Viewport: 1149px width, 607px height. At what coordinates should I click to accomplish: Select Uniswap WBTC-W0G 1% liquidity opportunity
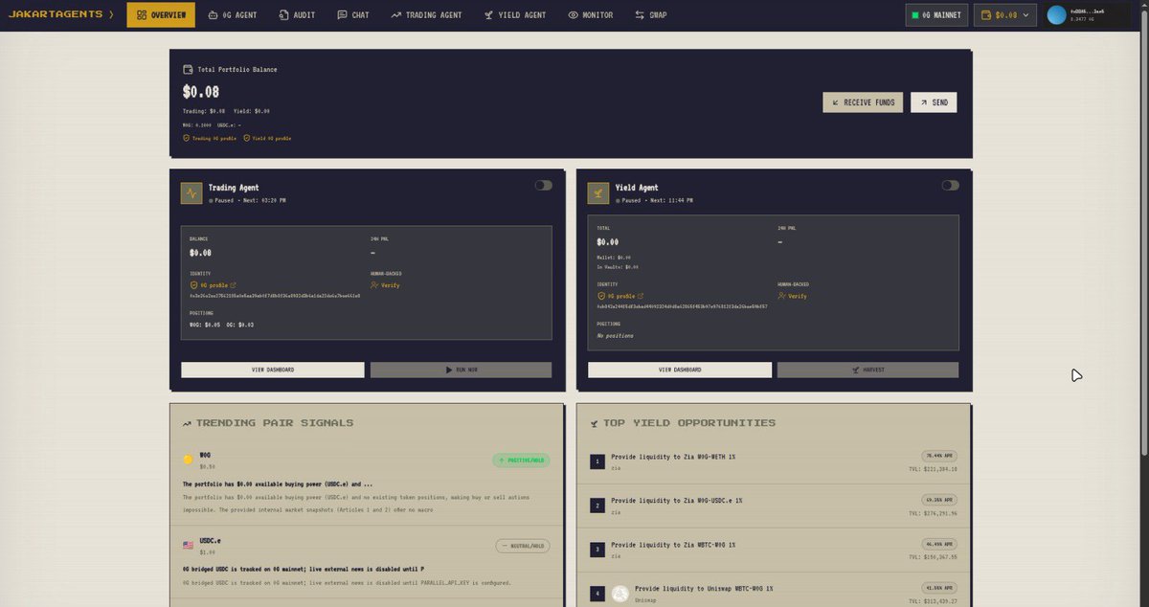(x=774, y=589)
